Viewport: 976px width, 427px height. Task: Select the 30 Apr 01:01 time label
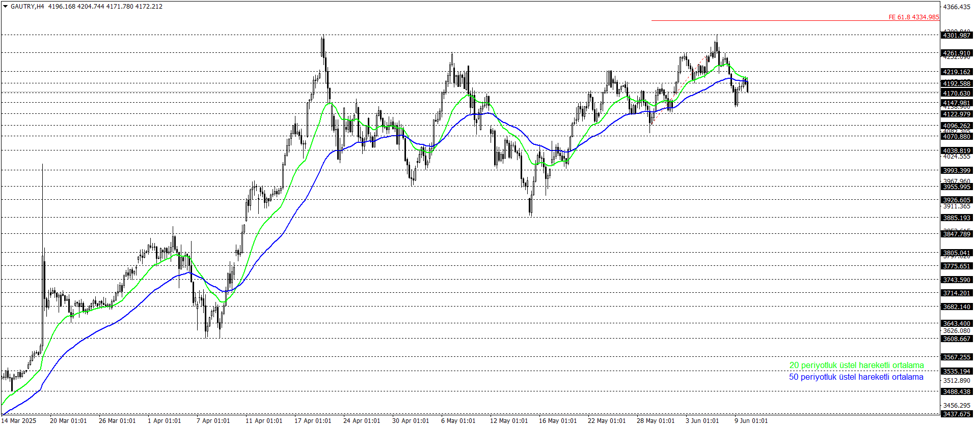411,421
